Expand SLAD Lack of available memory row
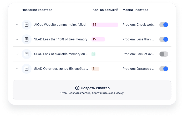The height and width of the screenshot is (116, 183). tap(17, 54)
